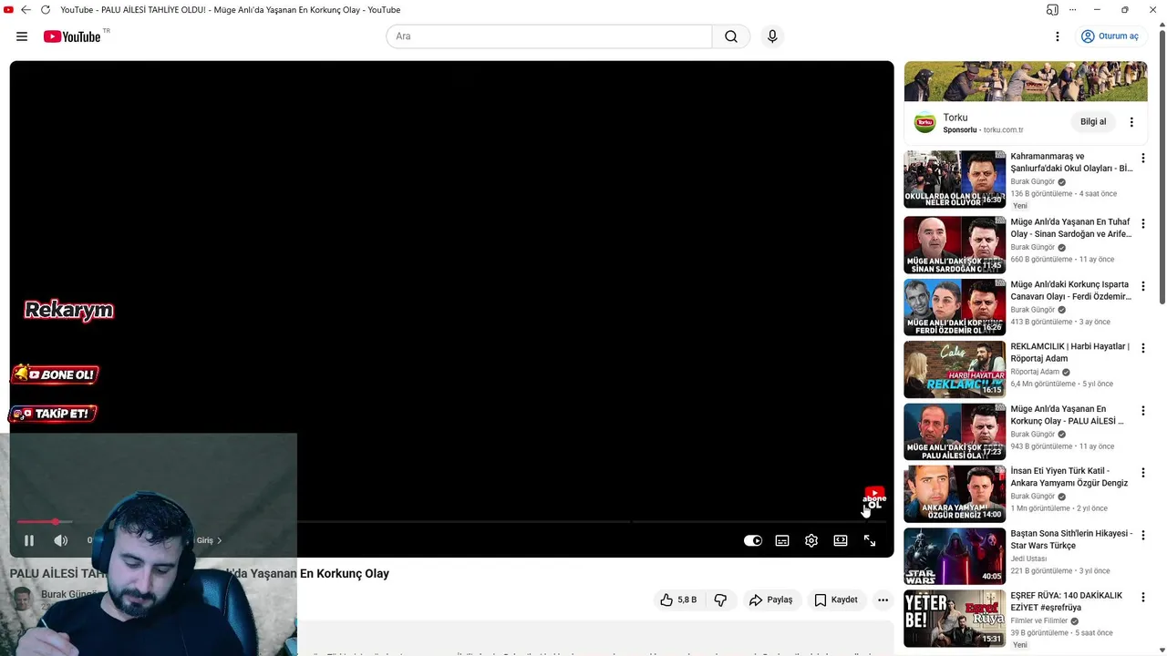Open PALU AİLESİ suggested video thumbnail
The width and height of the screenshot is (1167, 656).
(955, 432)
